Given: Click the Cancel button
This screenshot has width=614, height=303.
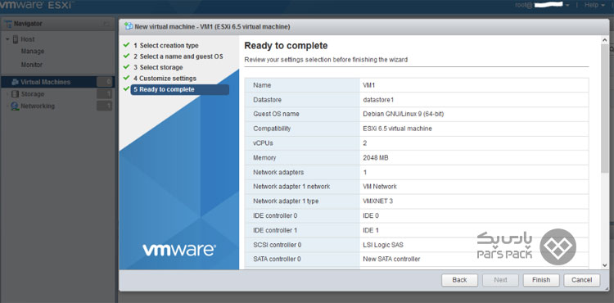Looking at the screenshot, I should (x=581, y=280).
